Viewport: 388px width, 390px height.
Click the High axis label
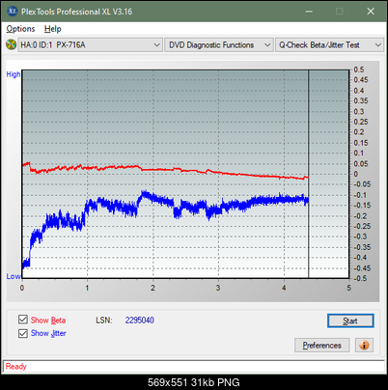pyautogui.click(x=14, y=74)
